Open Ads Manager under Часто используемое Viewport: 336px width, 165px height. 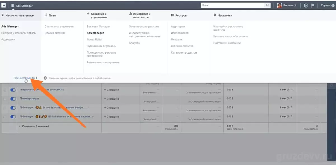tap(10, 27)
